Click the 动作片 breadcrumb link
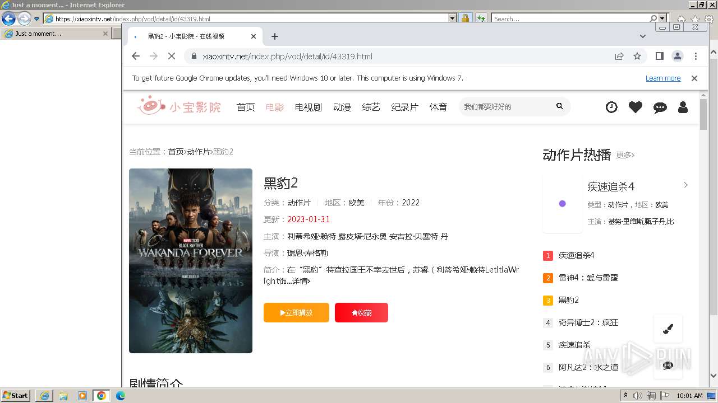 pyautogui.click(x=199, y=152)
